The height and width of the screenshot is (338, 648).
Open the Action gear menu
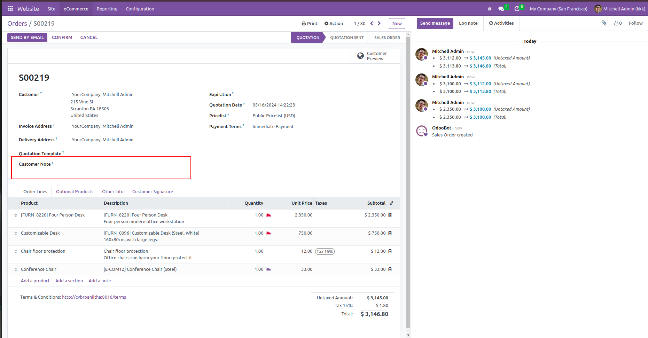tap(334, 24)
